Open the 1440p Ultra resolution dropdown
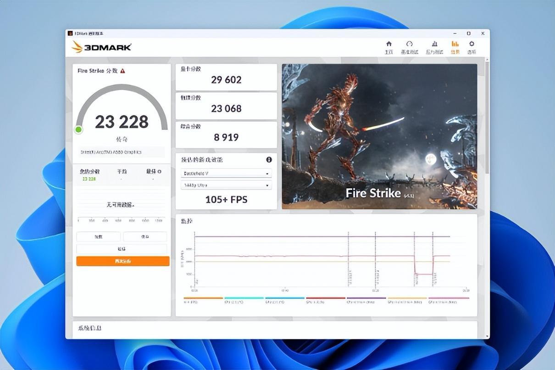Image resolution: width=555 pixels, height=370 pixels. pyautogui.click(x=227, y=185)
